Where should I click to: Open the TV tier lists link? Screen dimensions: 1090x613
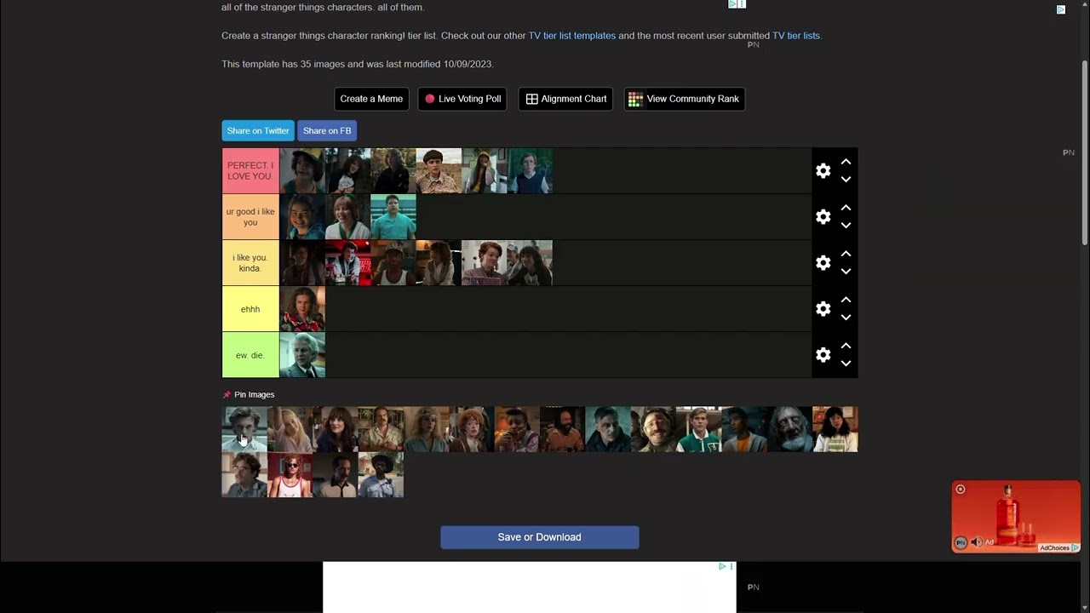(x=796, y=36)
